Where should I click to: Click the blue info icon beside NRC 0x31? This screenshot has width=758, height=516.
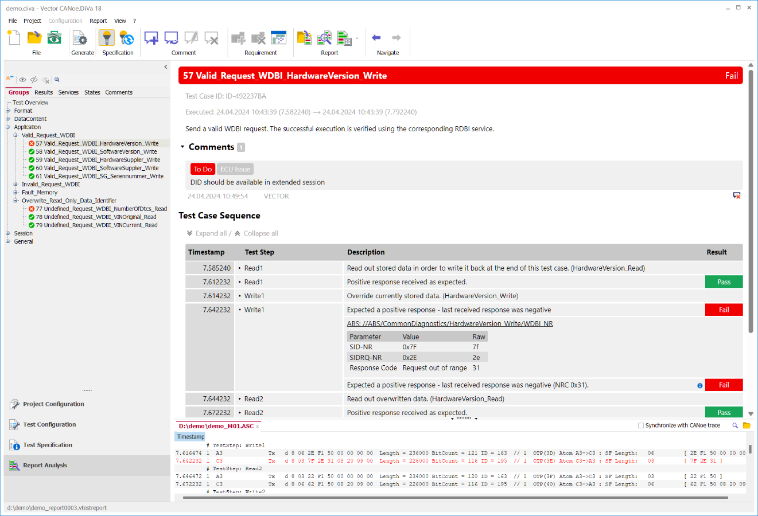coord(699,385)
